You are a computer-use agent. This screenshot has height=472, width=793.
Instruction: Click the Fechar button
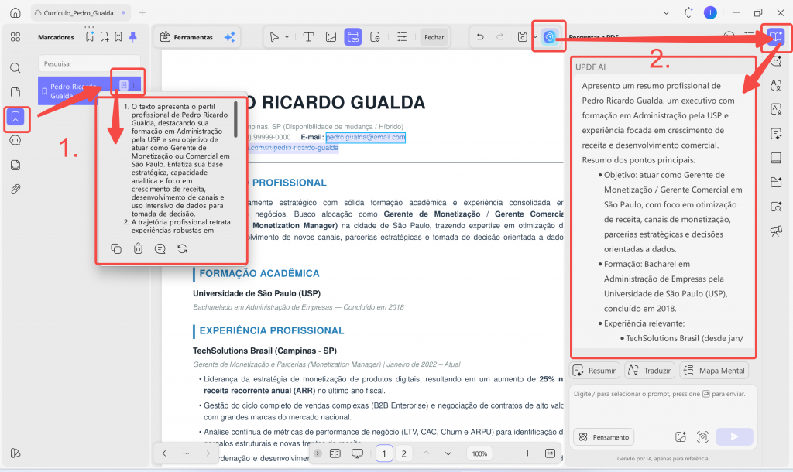(x=434, y=37)
